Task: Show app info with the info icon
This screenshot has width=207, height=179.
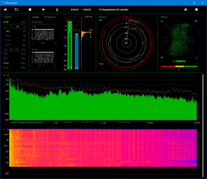Action: pyautogui.click(x=196, y=9)
